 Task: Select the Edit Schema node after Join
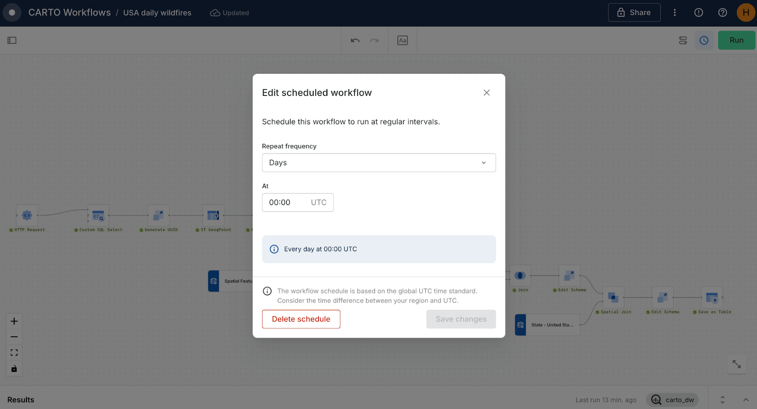coord(569,275)
